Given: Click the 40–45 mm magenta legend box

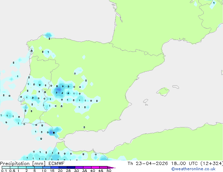Looking at the screenshot, I should (x=95, y=167).
